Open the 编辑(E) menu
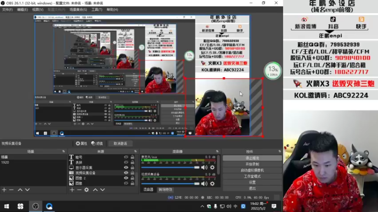Screen dimensions: 378x212 [22, 9]
